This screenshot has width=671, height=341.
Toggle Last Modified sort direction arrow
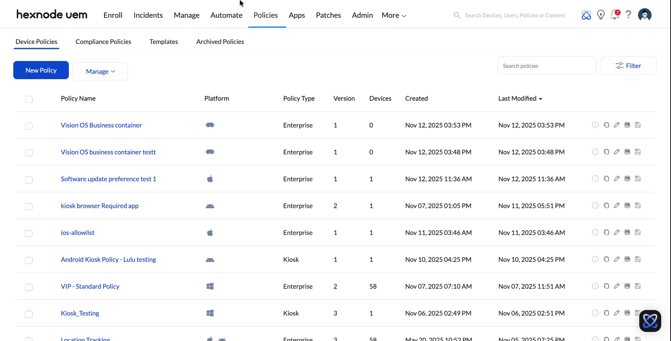(541, 99)
